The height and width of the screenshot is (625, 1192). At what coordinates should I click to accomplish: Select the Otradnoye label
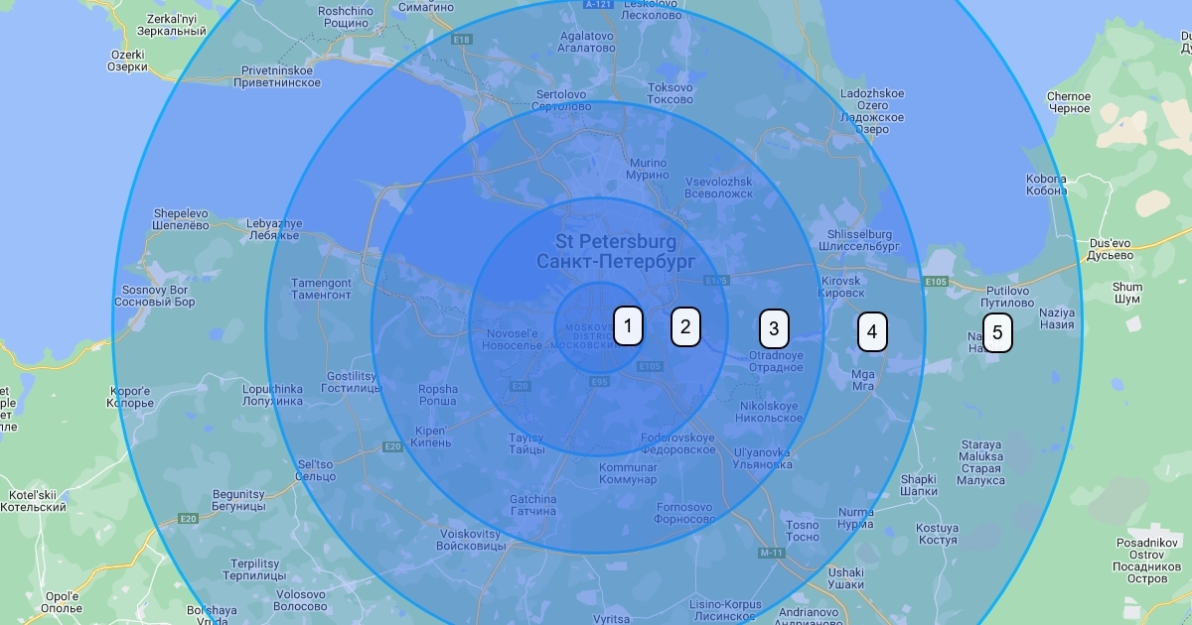776,361
